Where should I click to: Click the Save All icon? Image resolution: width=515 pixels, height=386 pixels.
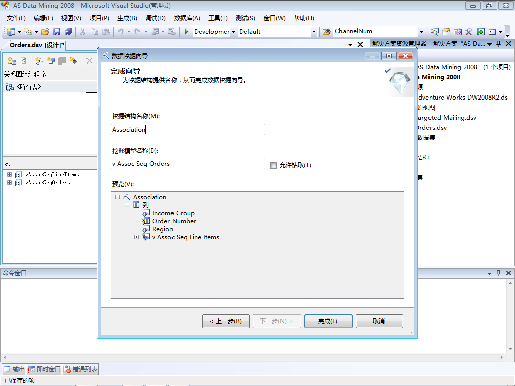coord(68,32)
